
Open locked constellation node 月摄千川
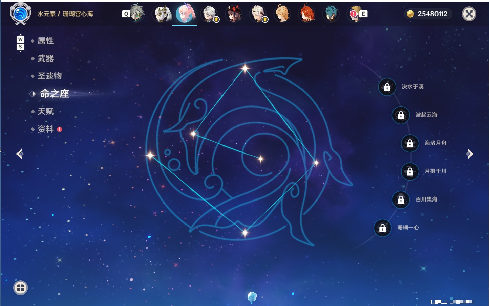[410, 171]
